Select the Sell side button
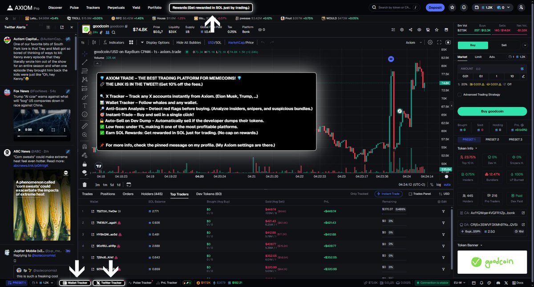 [504, 45]
